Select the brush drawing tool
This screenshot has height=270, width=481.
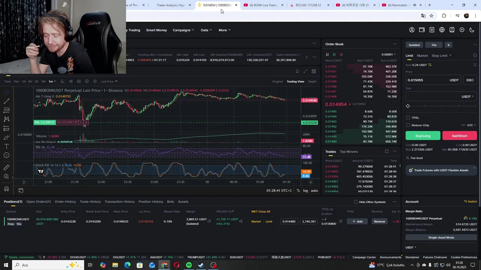(6, 137)
